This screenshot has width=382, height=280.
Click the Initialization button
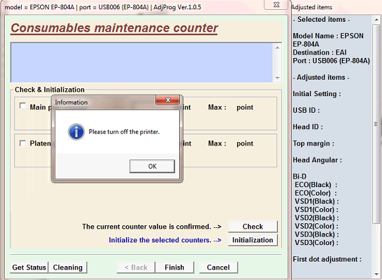point(253,240)
